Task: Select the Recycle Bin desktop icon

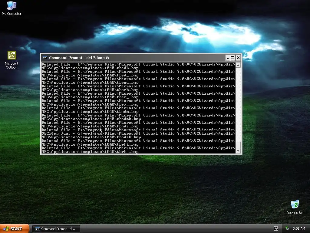Action: coord(295,207)
